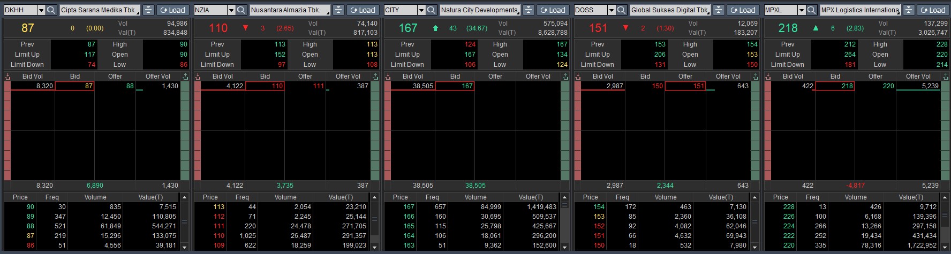
Task: Toggle the panel split icon beside MPX Logistics
Action: click(909, 10)
